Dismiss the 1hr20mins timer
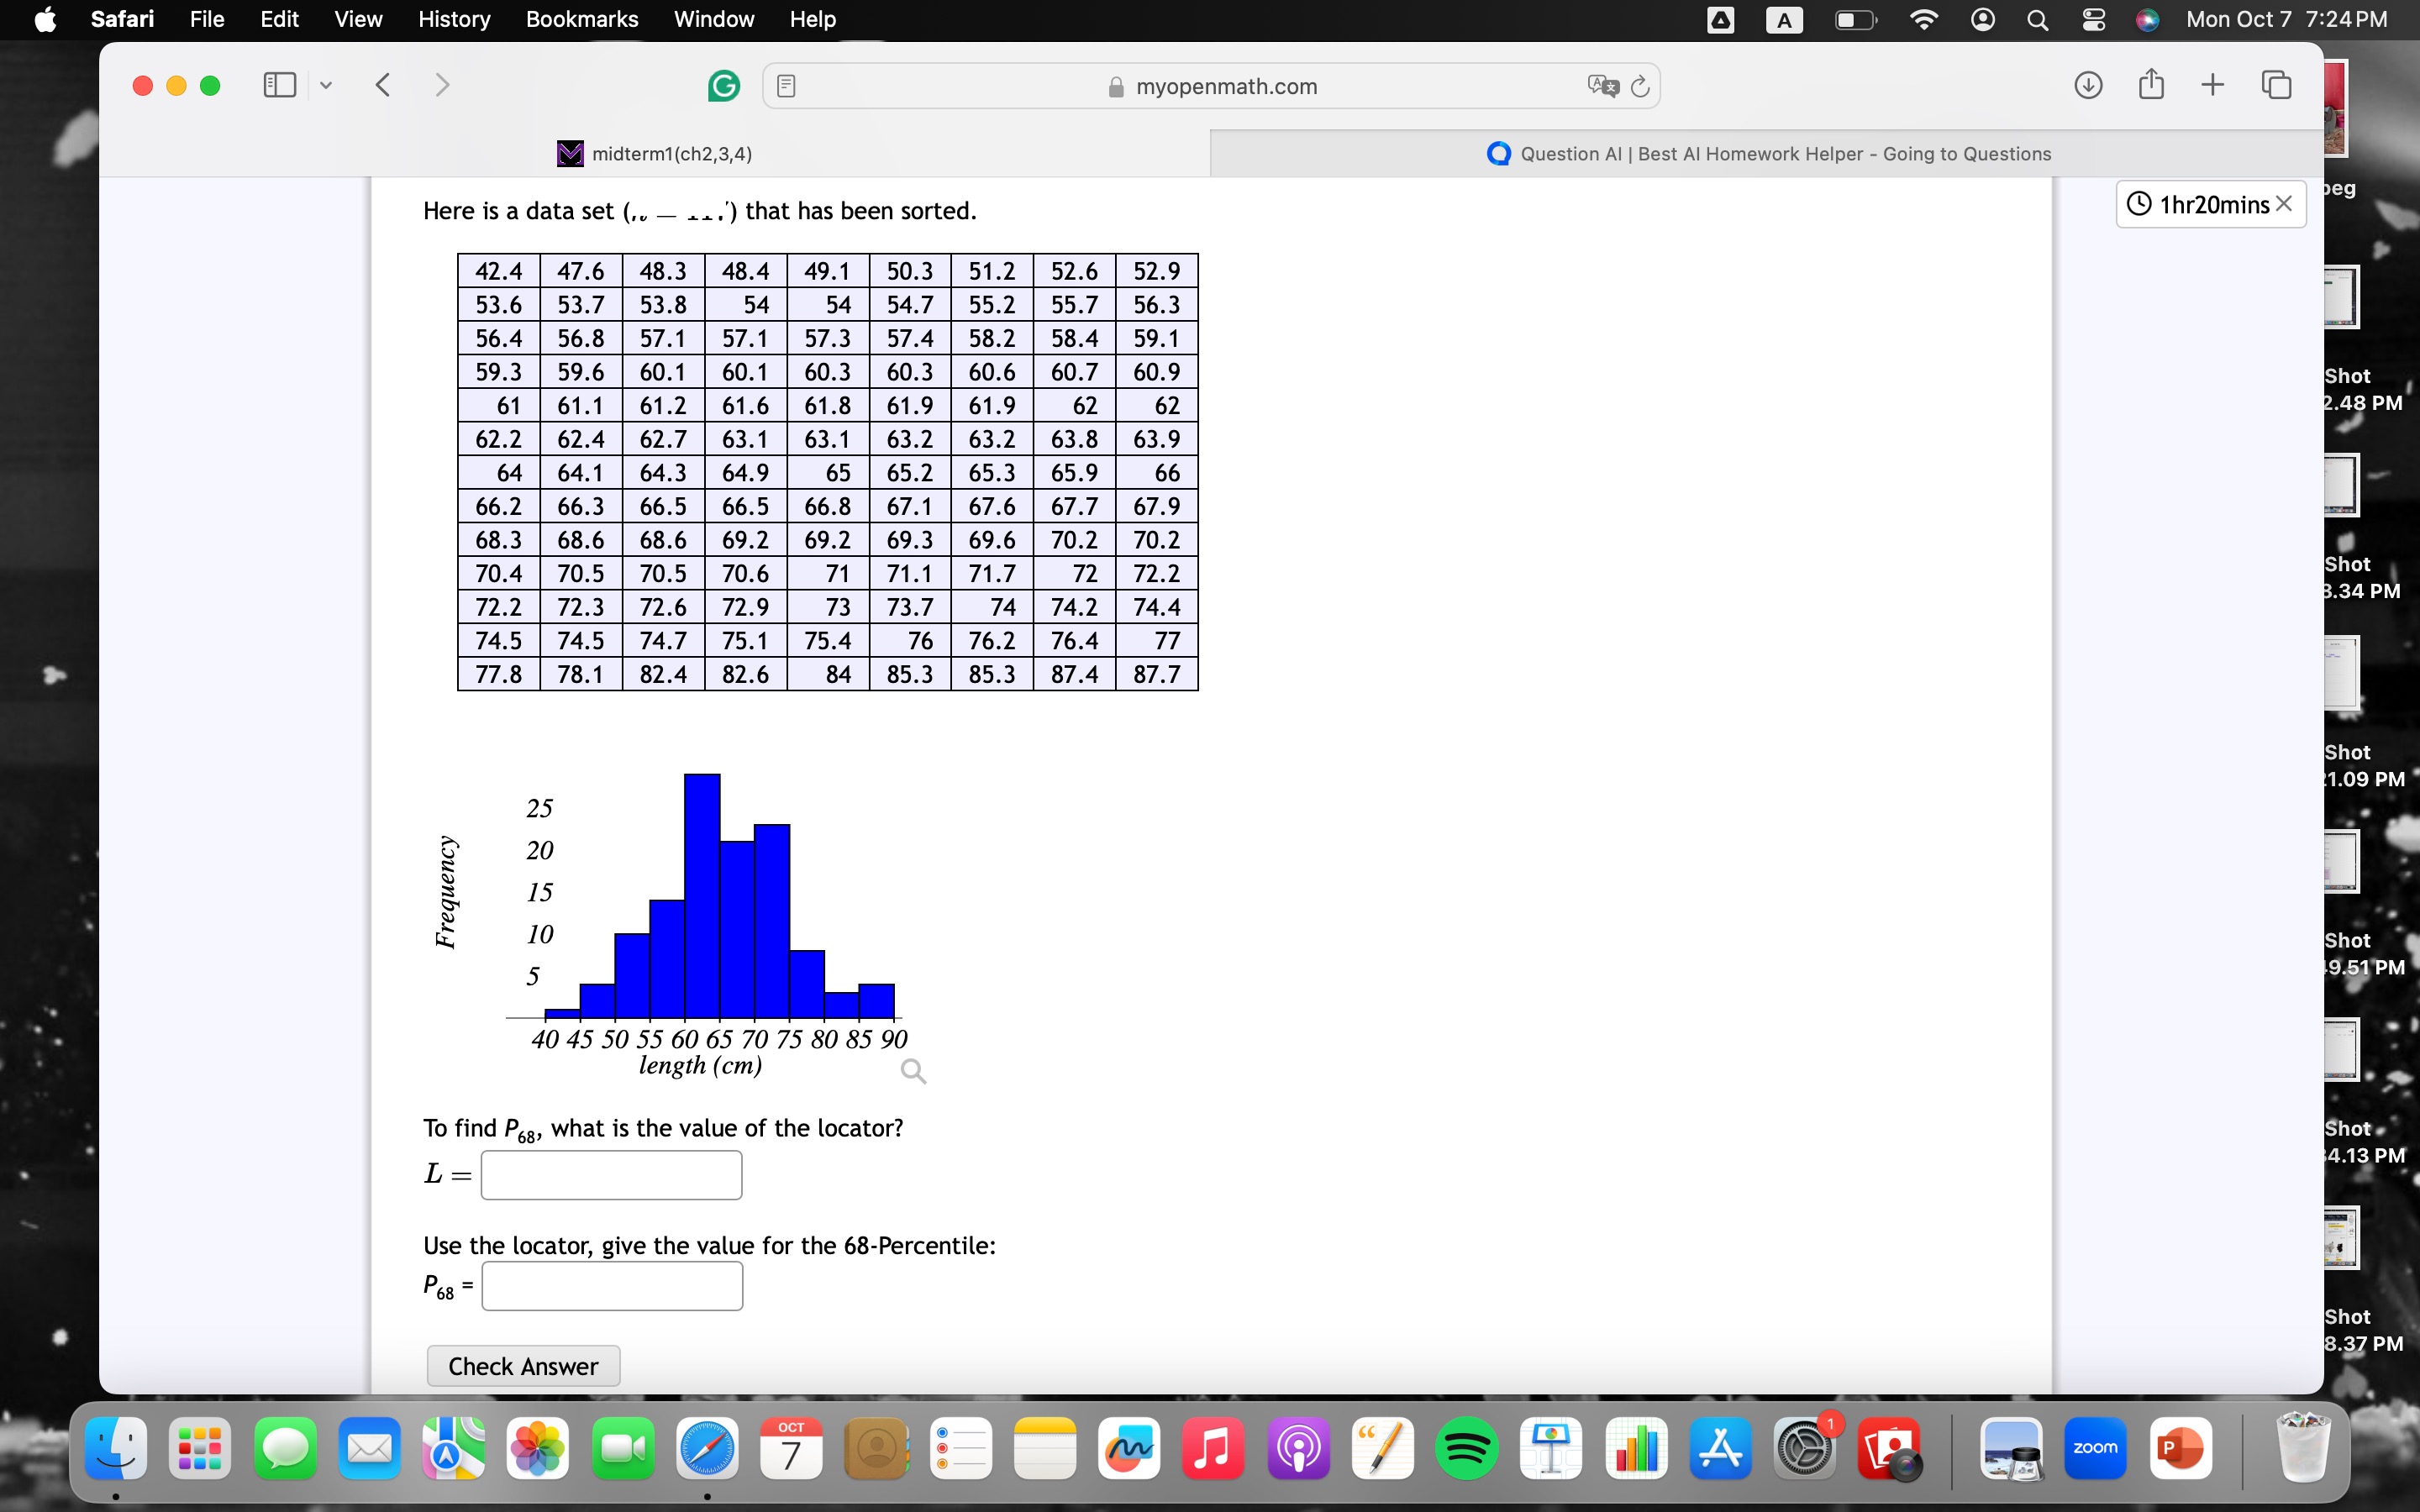 2284,203
